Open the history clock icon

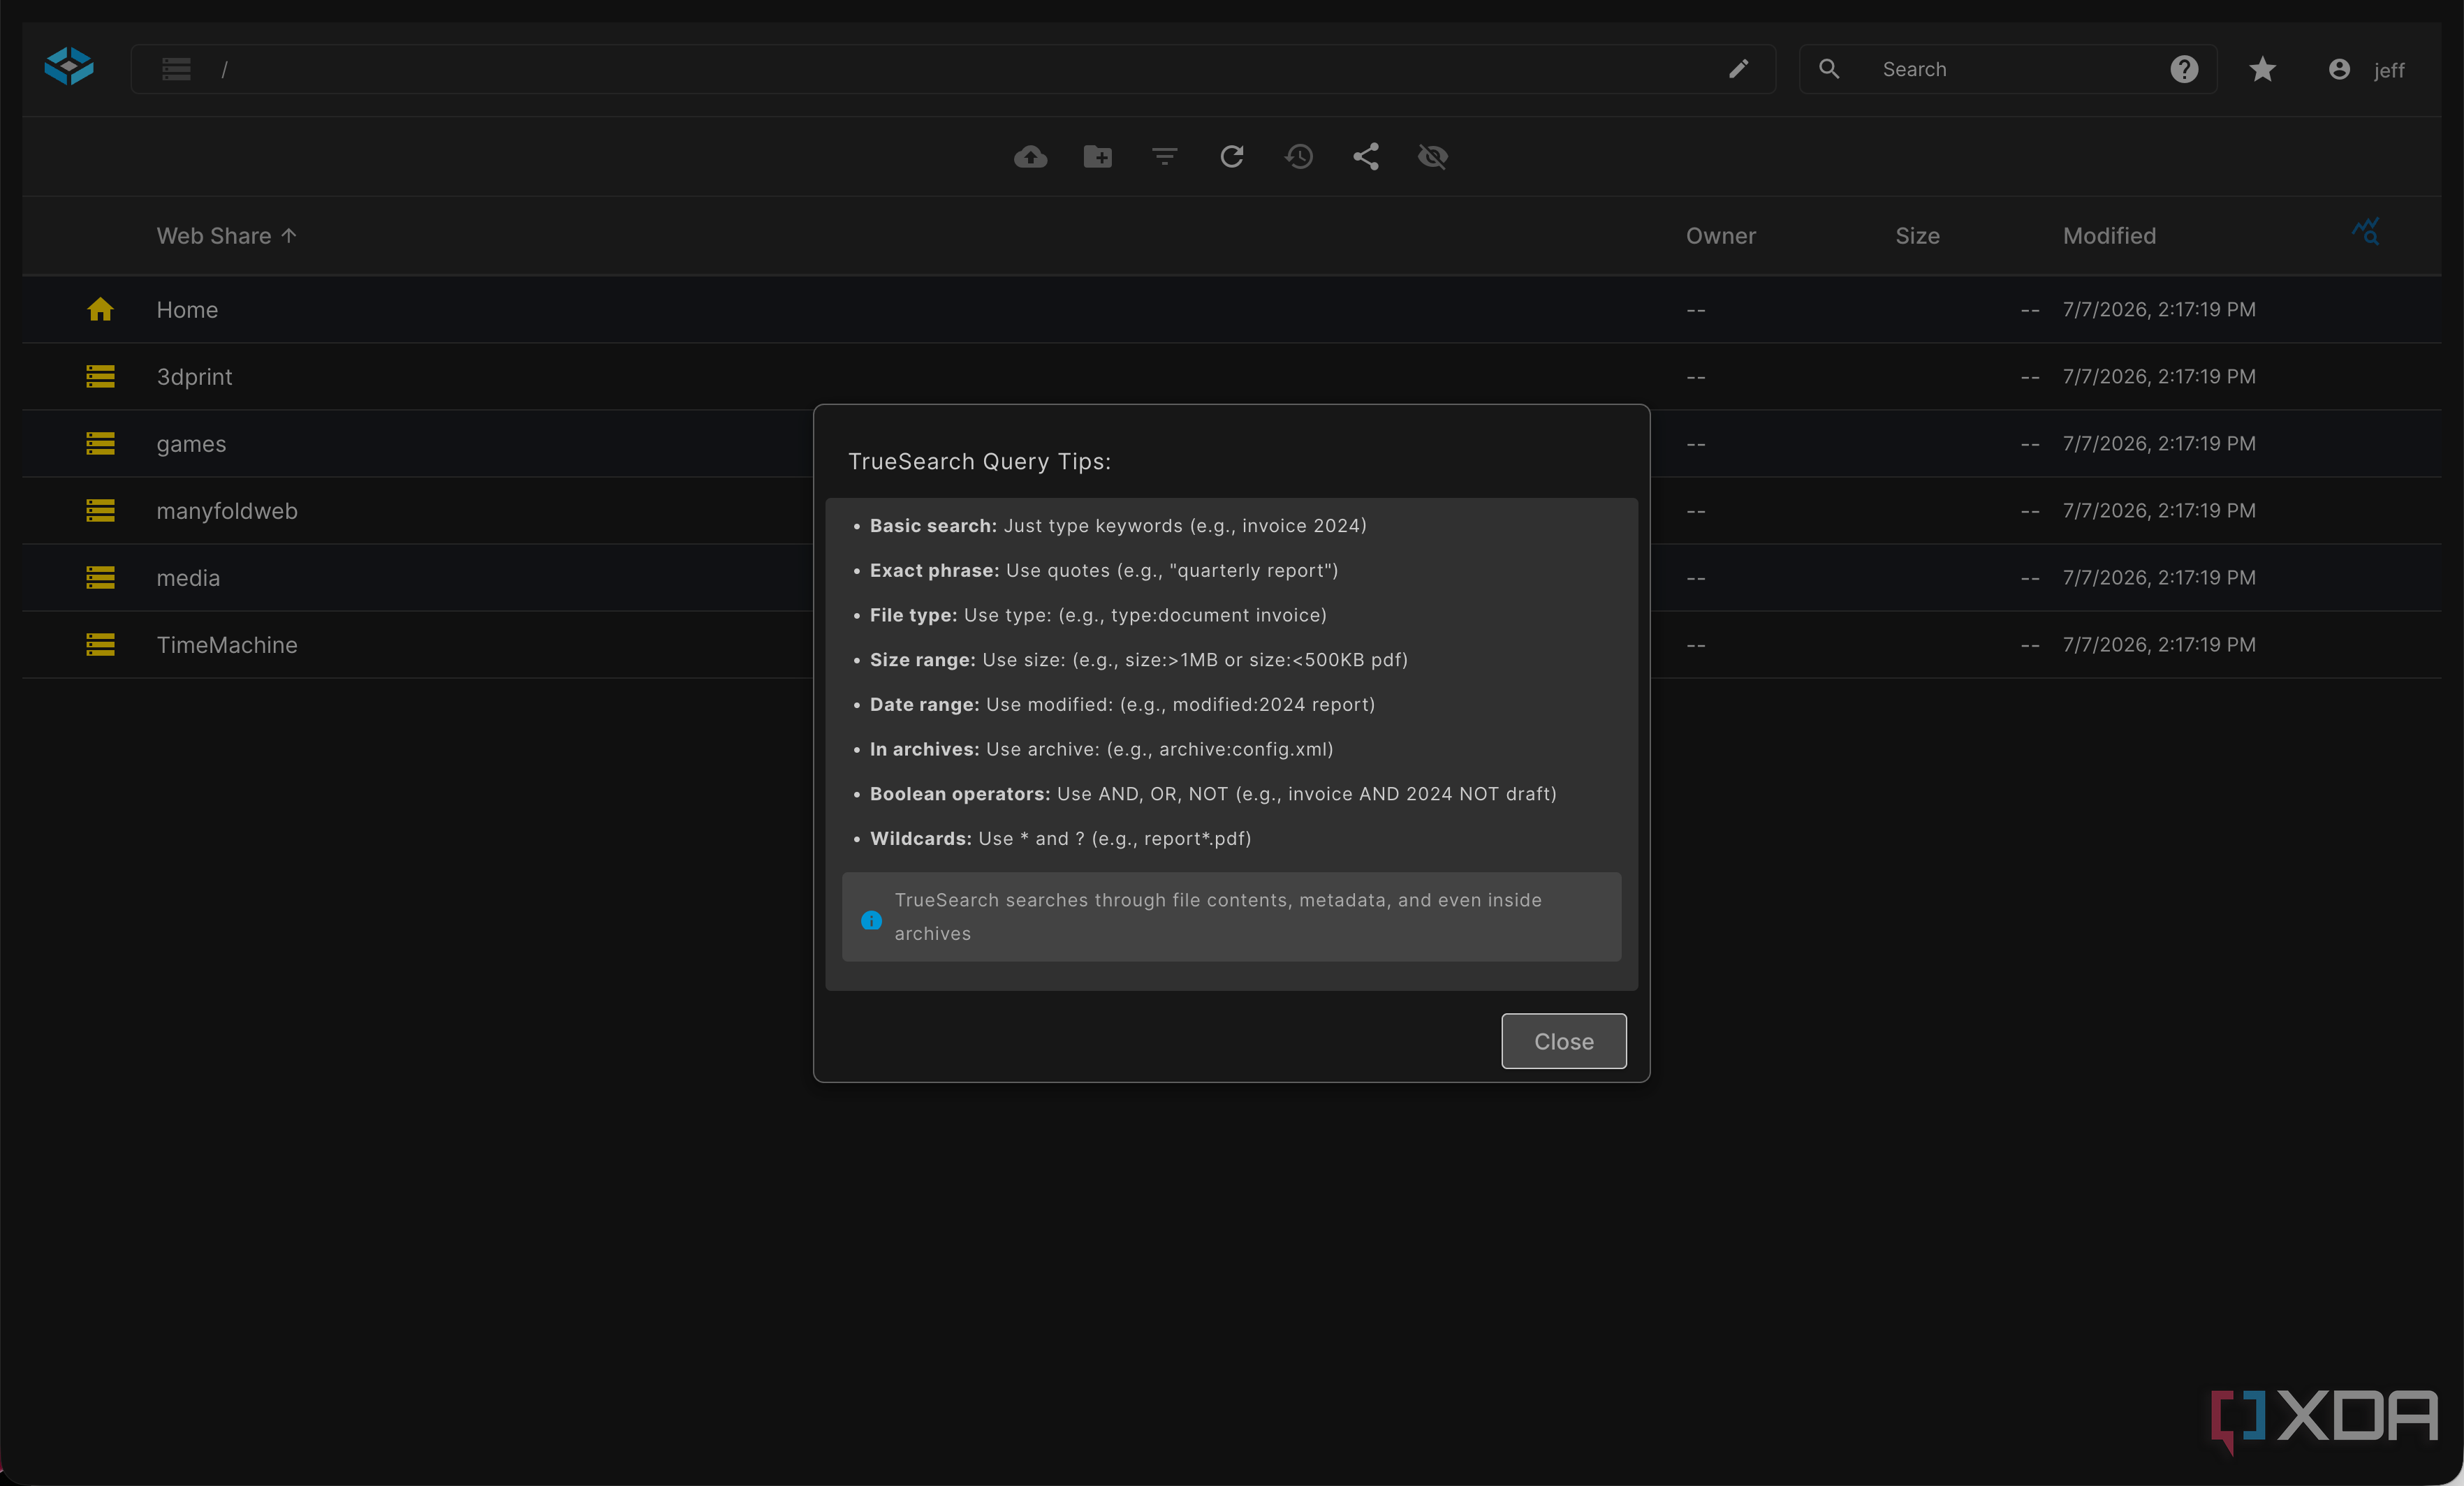coord(1298,156)
